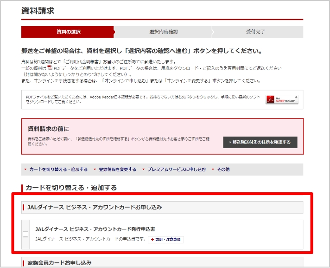This screenshot has height=268, width=330.
Task: Click the PDF icon in the instructions text
Action: coord(50,67)
